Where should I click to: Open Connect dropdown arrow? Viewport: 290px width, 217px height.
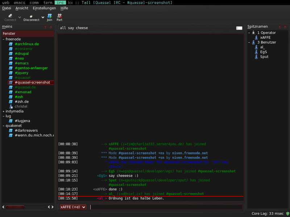tap(20, 17)
